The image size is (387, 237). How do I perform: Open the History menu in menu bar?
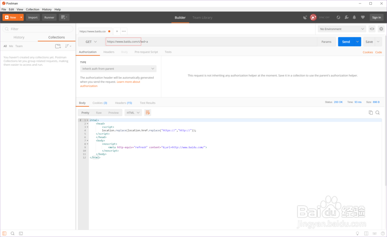[x=47, y=9]
